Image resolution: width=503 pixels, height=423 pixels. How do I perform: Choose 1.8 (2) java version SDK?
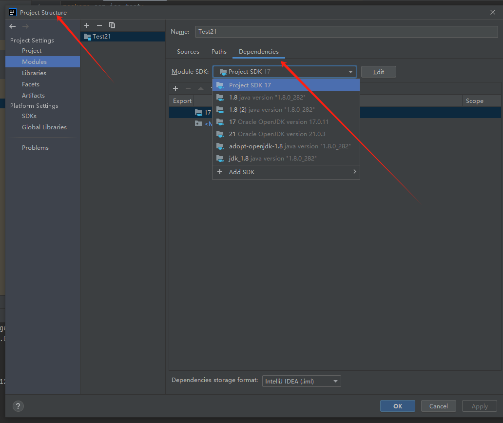click(286, 110)
